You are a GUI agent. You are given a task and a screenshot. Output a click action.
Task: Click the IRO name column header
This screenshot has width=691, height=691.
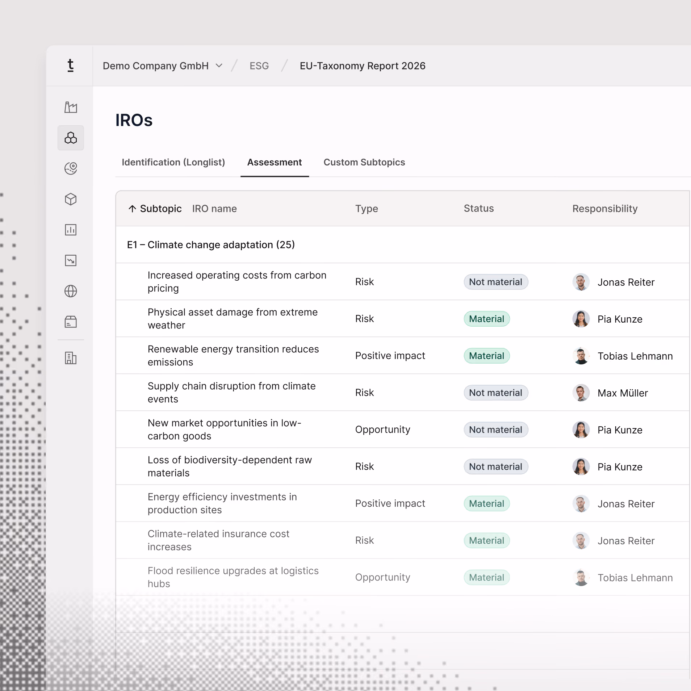[x=214, y=209]
